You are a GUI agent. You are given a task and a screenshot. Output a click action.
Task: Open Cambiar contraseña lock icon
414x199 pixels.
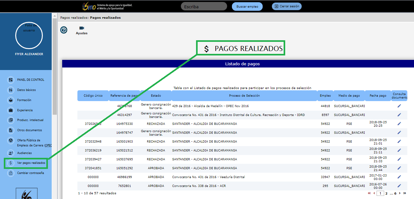point(11,173)
